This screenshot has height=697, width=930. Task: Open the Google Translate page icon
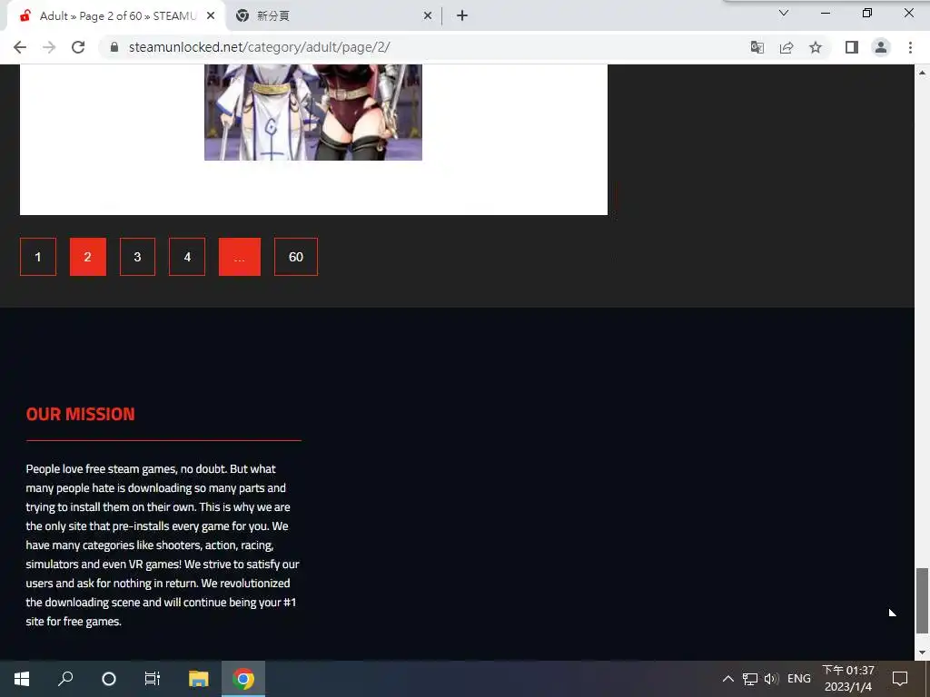pos(757,47)
